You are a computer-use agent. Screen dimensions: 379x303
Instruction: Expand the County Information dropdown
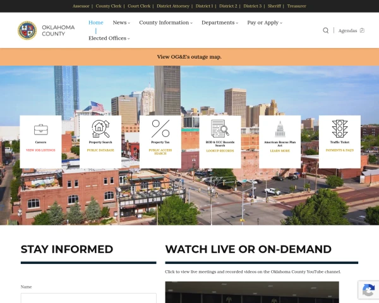(165, 23)
